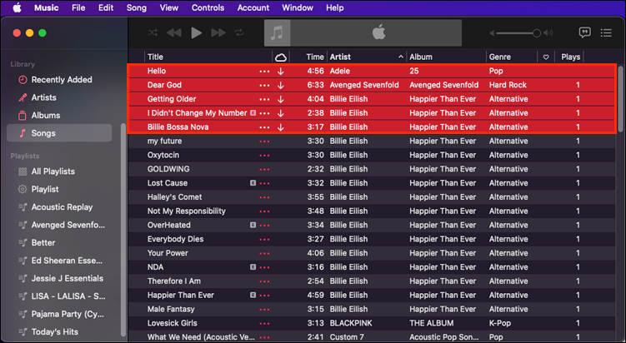
Task: Open more options for Your Power
Action: click(264, 253)
